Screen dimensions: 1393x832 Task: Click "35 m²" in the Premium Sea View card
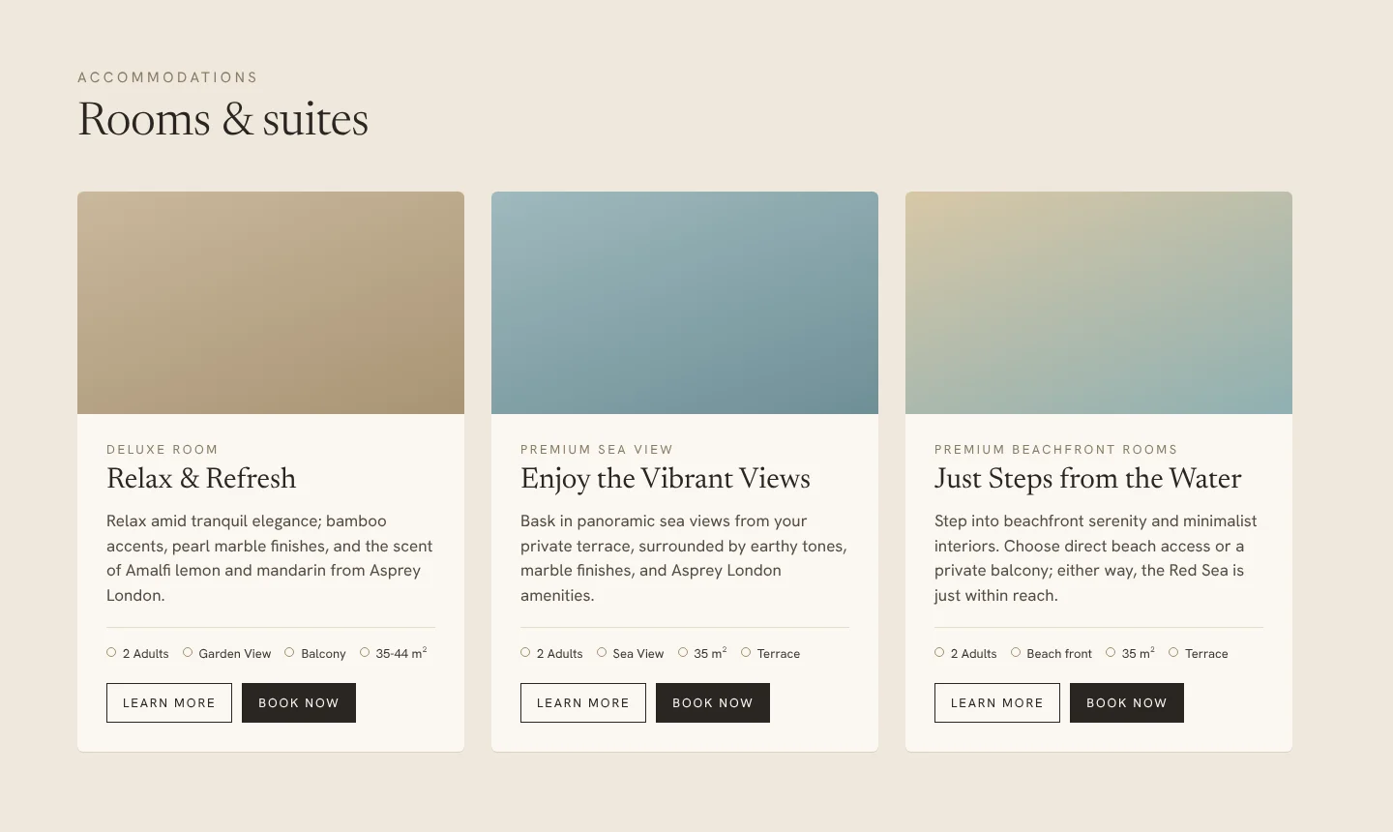click(710, 653)
